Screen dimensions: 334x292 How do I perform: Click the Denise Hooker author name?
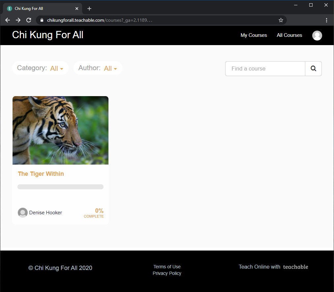pos(46,213)
